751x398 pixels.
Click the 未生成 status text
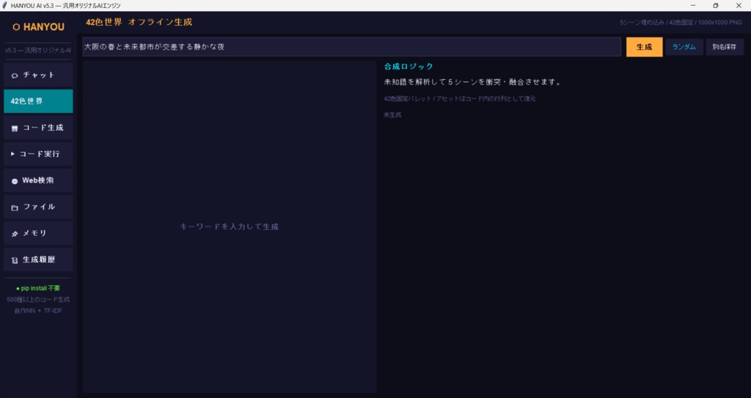coord(392,115)
